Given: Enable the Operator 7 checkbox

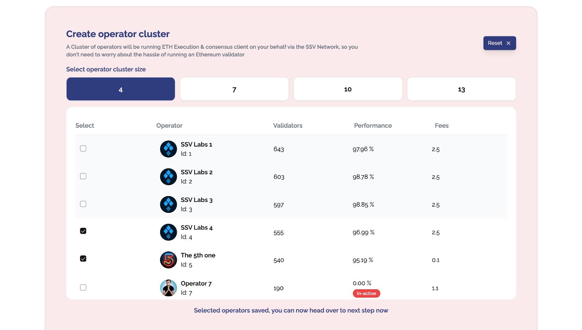Looking at the screenshot, I should [x=83, y=287].
